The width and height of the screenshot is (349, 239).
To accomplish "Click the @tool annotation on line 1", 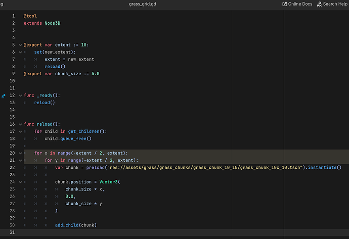I will click(x=30, y=16).
